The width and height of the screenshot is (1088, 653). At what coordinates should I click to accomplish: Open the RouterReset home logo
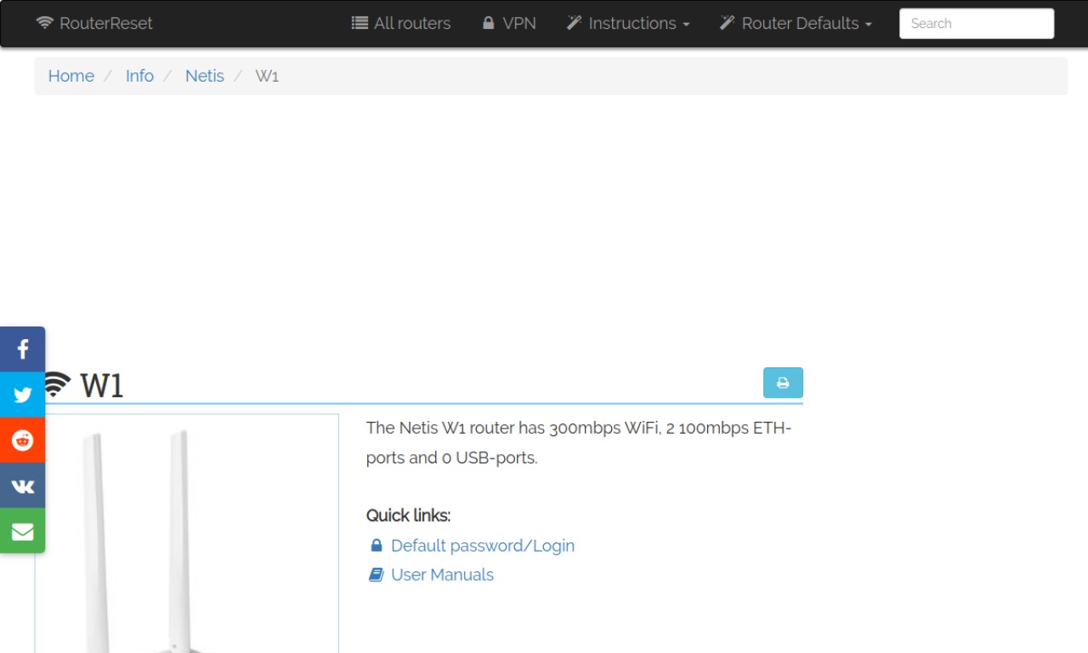[94, 23]
